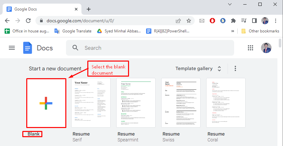Click the search magnifier icon
The height and width of the screenshot is (146, 283).
(x=75, y=48)
